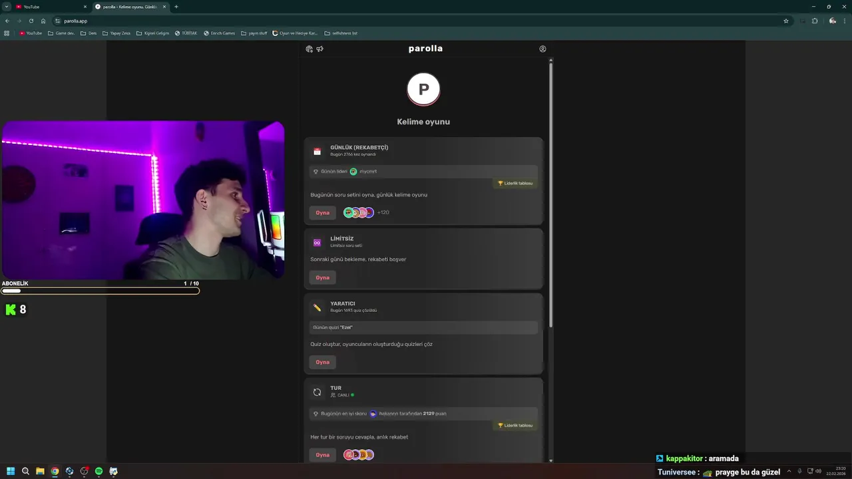Open the announcements megaphone icon
852x479 pixels.
(x=319, y=49)
